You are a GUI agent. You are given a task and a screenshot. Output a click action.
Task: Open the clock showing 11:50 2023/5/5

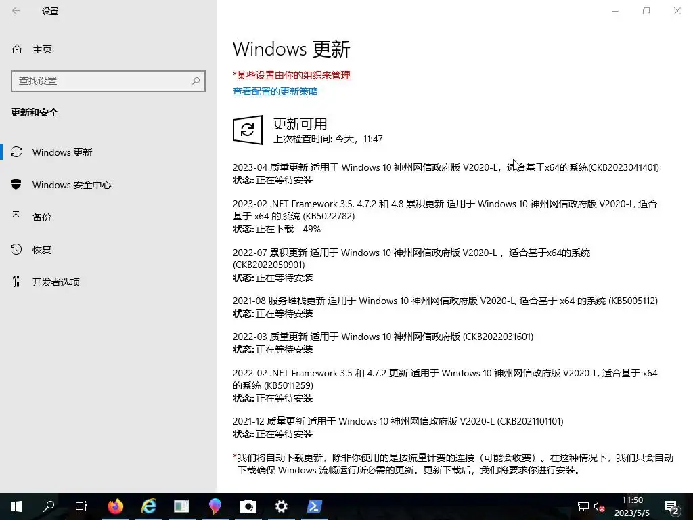point(633,506)
